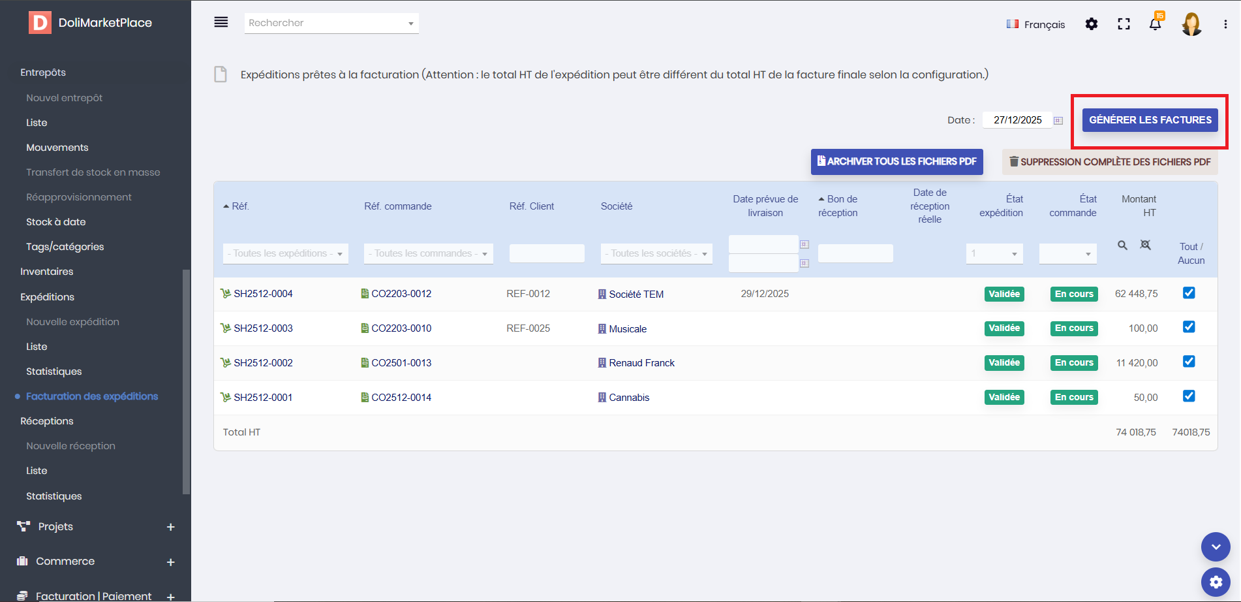Open the settings gear in top bar
The width and height of the screenshot is (1241, 602).
(x=1091, y=24)
